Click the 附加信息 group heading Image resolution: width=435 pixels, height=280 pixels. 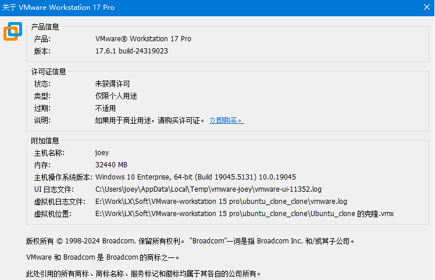tap(45, 141)
